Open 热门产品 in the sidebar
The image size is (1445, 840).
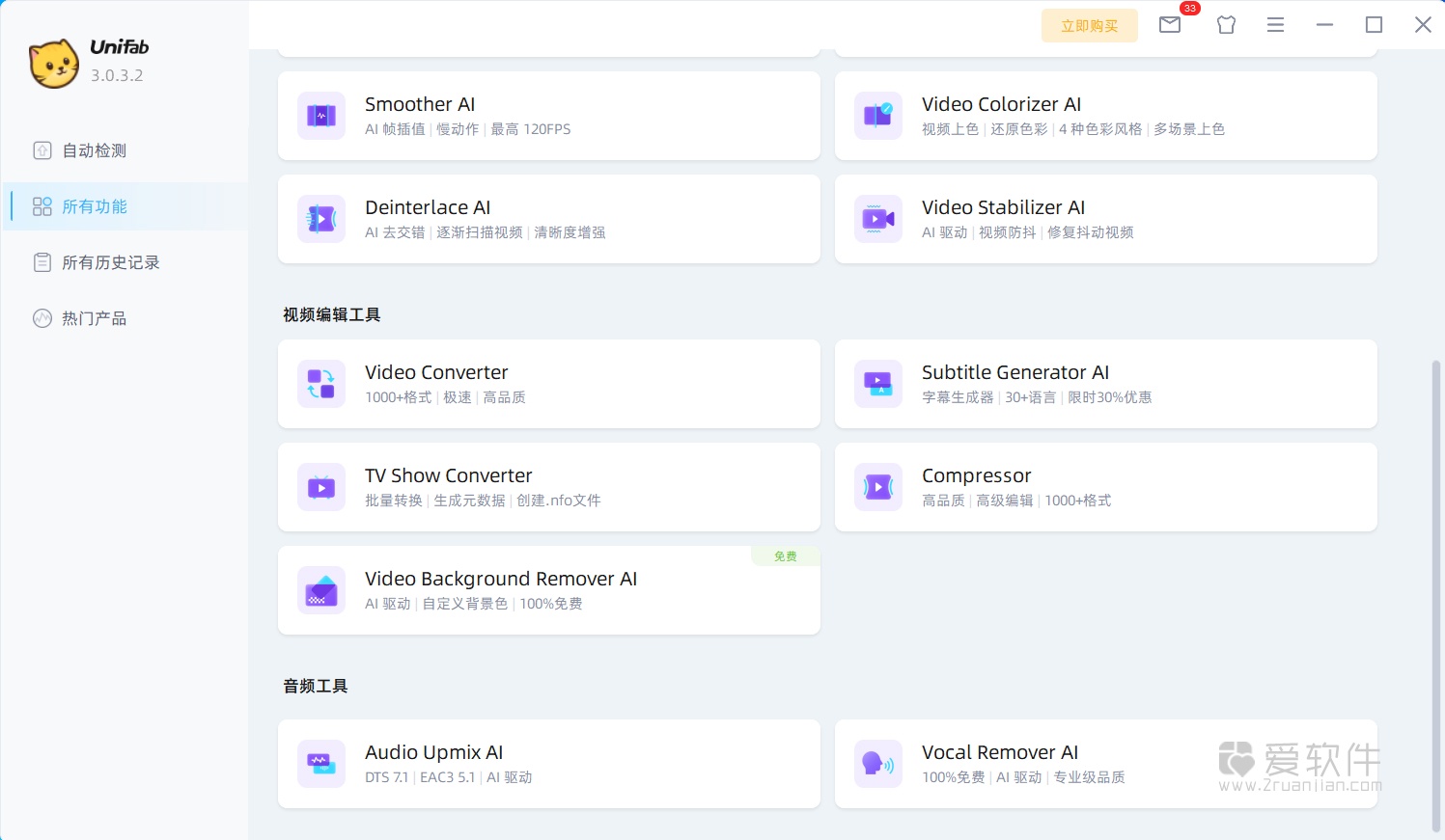point(93,318)
